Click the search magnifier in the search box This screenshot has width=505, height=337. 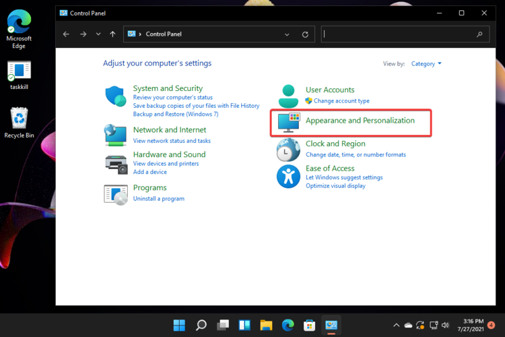[x=479, y=34]
